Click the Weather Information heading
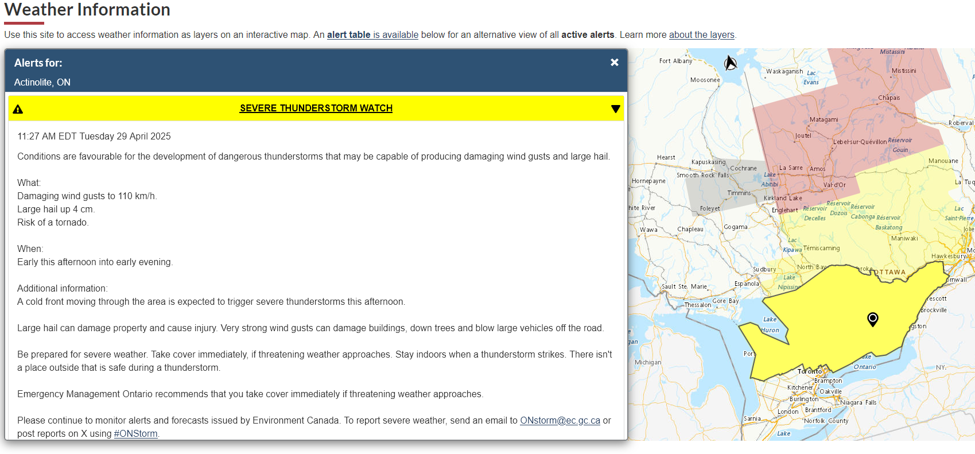The image size is (975, 454). 87,10
